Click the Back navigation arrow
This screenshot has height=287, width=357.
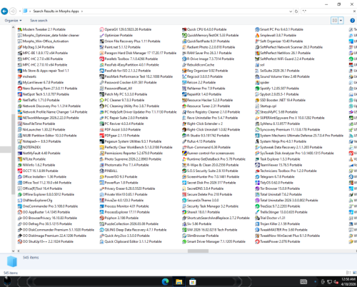(x=4, y=11)
